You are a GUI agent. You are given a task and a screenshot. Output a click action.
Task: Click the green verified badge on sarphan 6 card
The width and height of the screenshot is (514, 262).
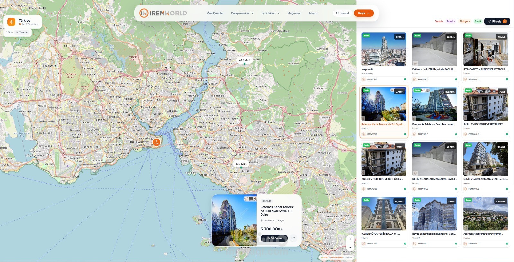(405, 79)
